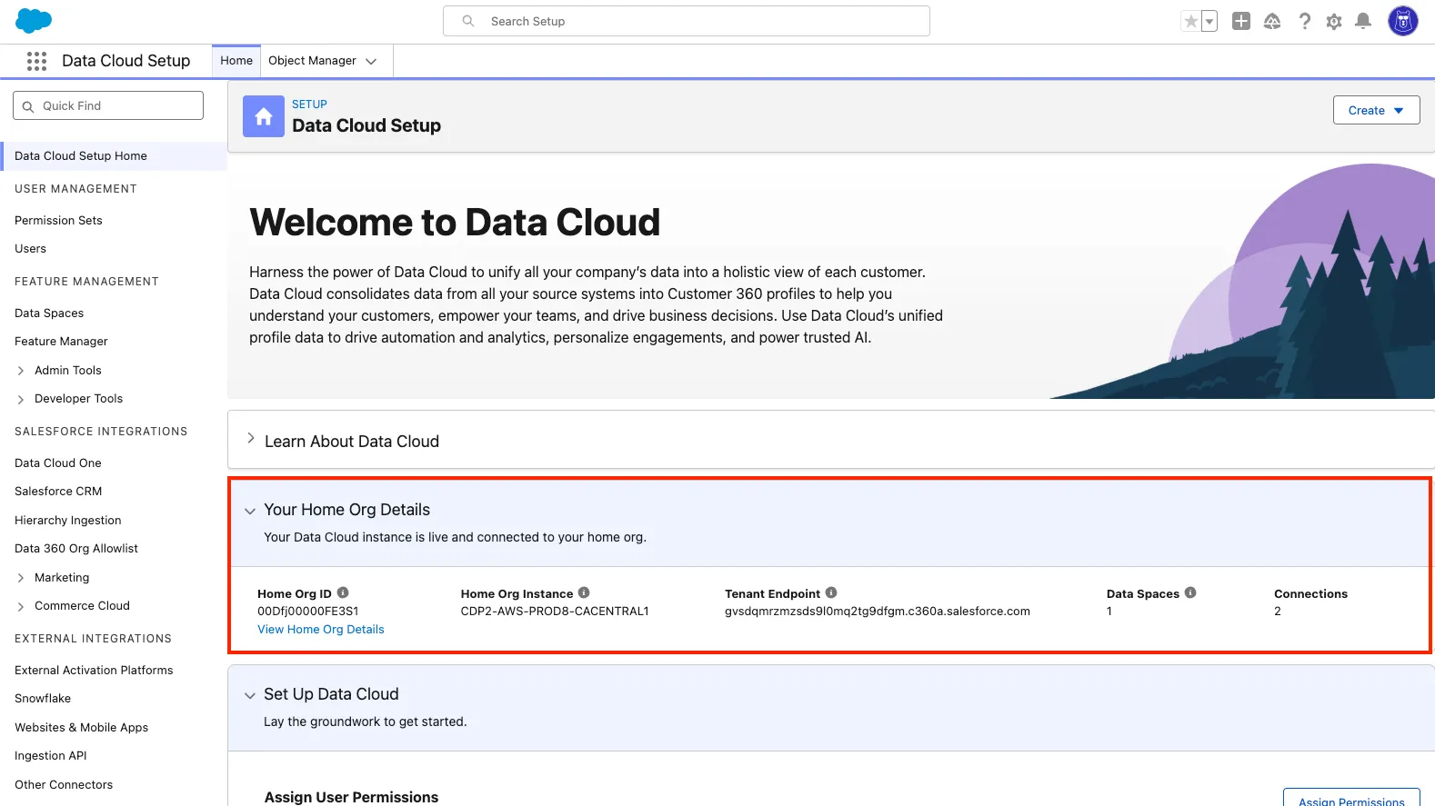This screenshot has height=806, width=1435.
Task: Click the Salesforce cloud logo
Action: pyautogui.click(x=34, y=21)
